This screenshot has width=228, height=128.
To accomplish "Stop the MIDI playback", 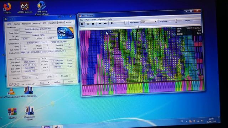I will click(93, 24).
